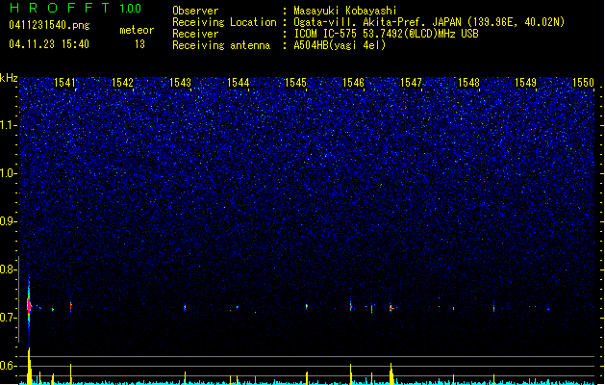Click the 1541 time marker
Screen dimensions: 605x385
(64, 83)
